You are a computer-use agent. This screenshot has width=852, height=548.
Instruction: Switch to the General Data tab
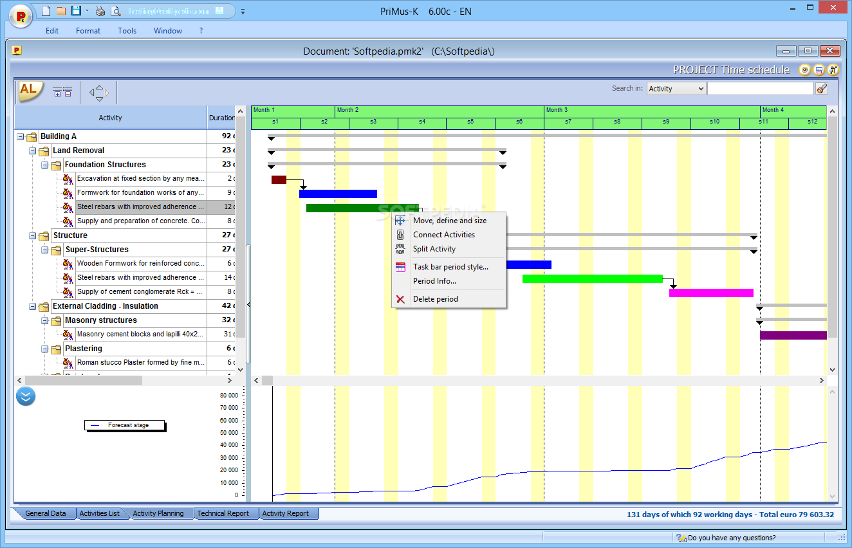click(45, 513)
